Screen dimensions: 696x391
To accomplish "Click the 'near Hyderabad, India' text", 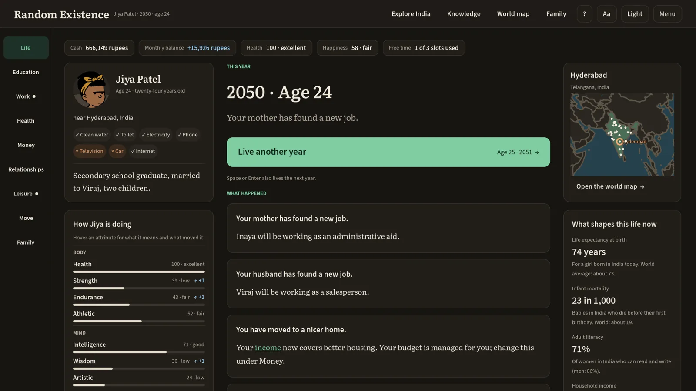I will pyautogui.click(x=103, y=118).
